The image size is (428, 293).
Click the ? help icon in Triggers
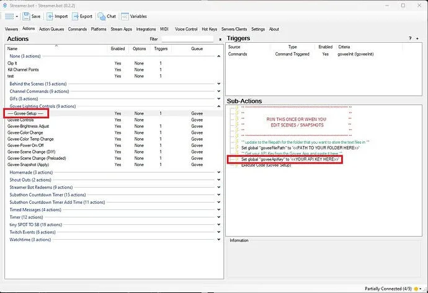click(410, 38)
